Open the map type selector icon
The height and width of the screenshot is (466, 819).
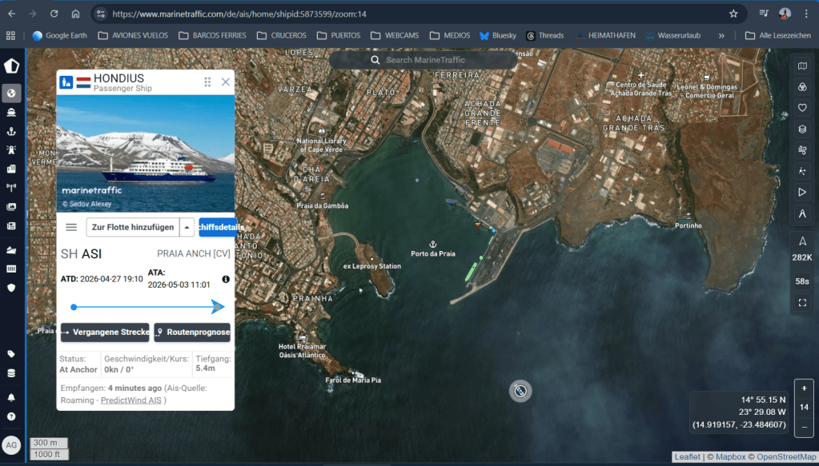(x=802, y=66)
